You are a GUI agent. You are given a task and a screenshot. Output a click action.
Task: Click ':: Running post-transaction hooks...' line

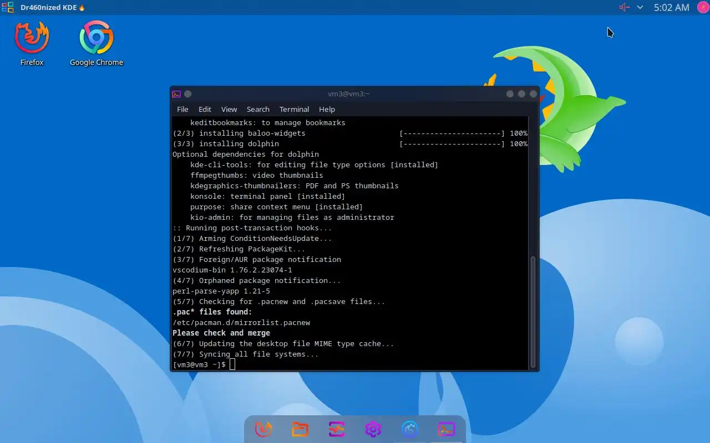pos(252,228)
